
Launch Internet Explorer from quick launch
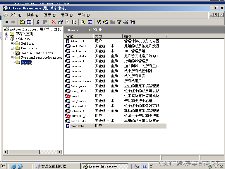pos(14,166)
